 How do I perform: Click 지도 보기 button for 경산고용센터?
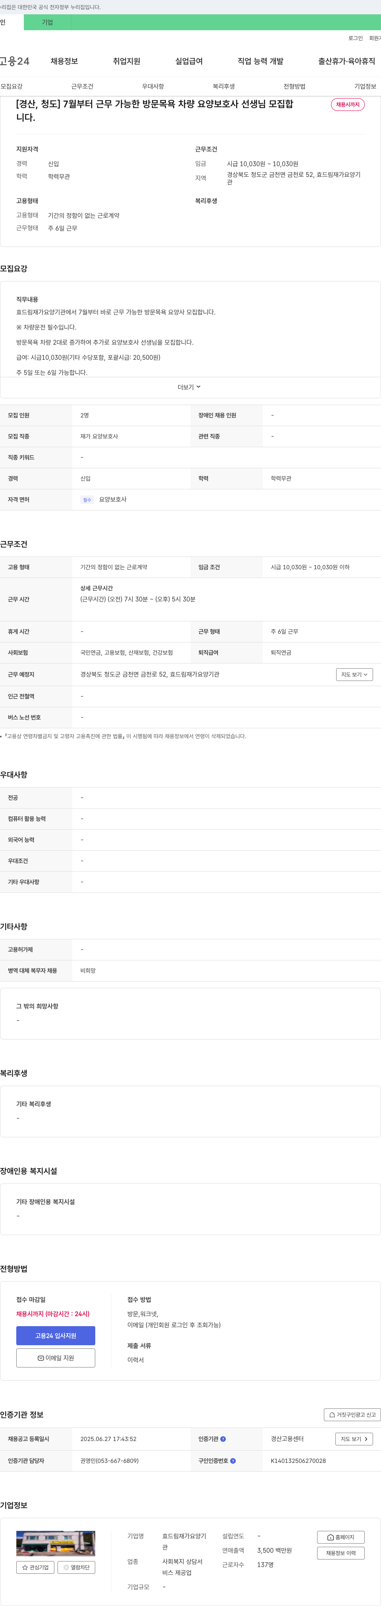(x=354, y=1439)
